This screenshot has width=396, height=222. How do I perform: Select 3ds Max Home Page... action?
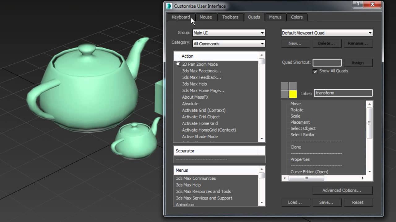203,90
